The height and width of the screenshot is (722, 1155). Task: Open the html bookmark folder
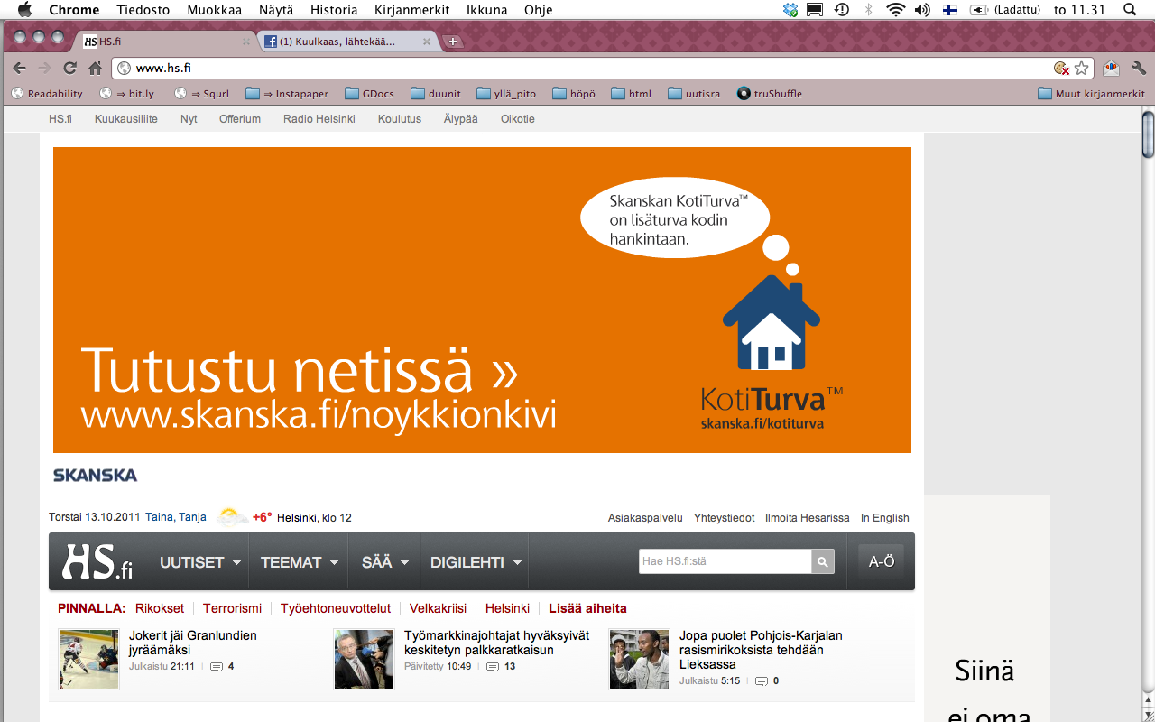631,94
